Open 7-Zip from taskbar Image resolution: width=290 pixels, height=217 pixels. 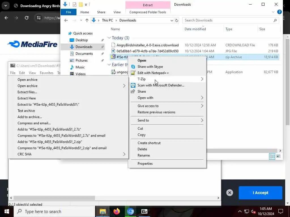pos(144,211)
